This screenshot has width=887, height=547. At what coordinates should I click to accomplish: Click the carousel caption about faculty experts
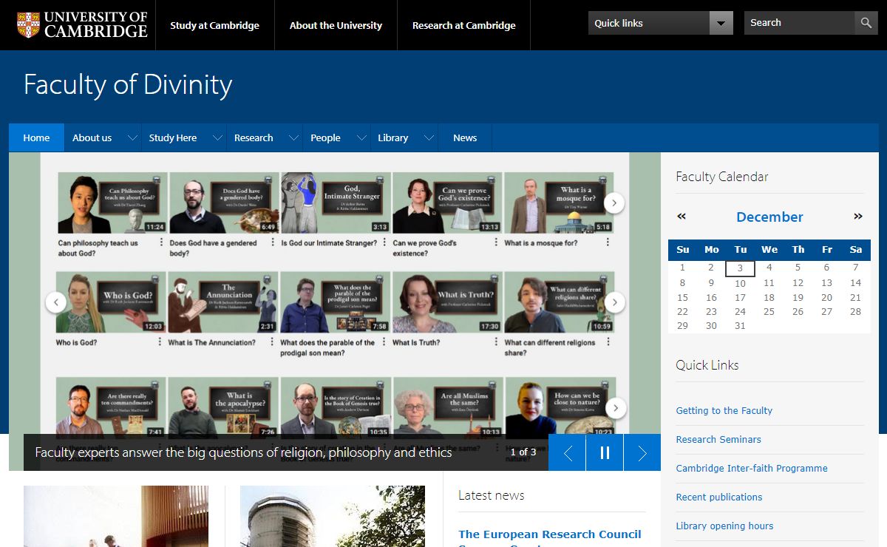[x=243, y=452]
